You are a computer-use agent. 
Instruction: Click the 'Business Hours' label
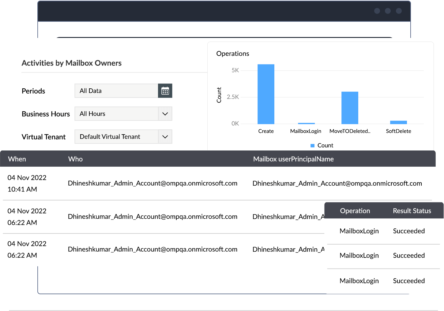click(x=46, y=114)
